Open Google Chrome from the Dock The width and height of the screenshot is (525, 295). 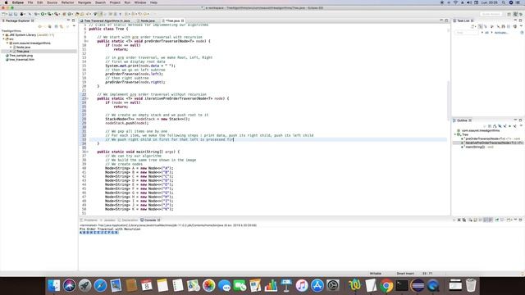tap(386, 285)
